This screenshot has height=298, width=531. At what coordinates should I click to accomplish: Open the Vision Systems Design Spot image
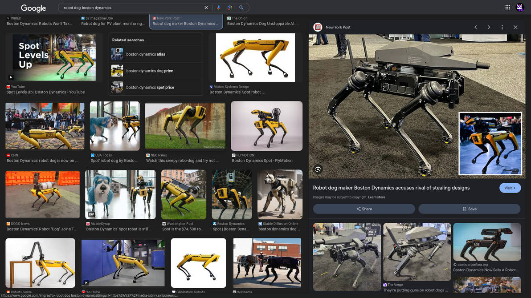pos(255,57)
